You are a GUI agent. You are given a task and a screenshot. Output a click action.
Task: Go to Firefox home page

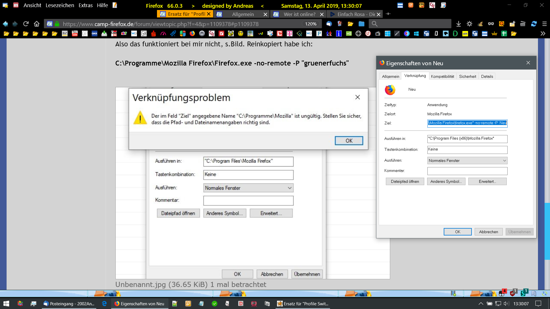[x=37, y=24]
